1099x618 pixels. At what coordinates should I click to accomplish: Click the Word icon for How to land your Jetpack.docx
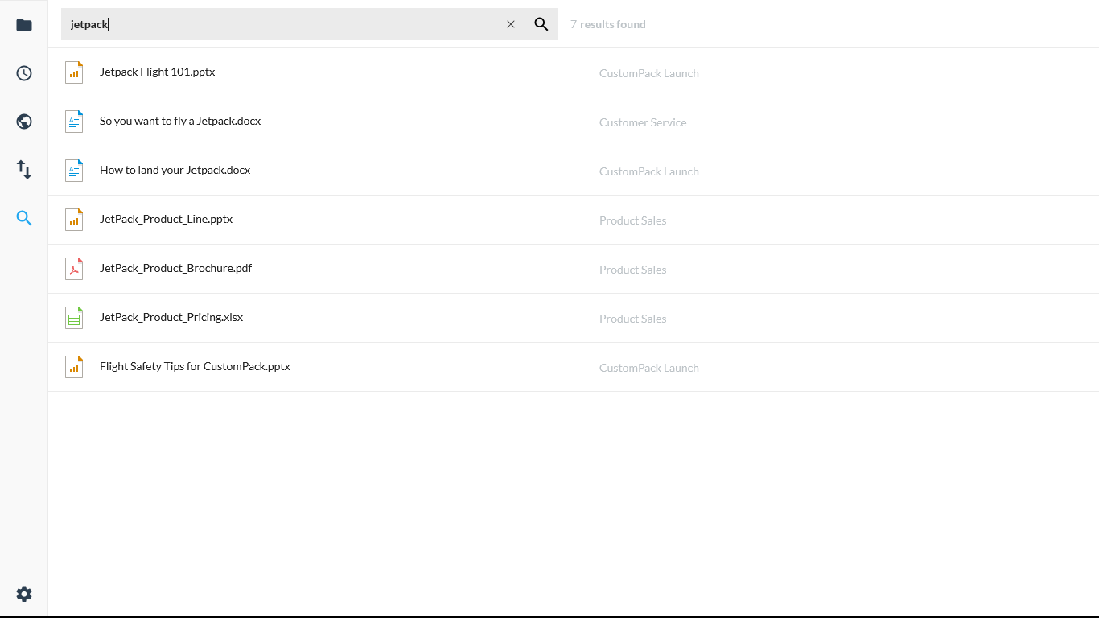73,170
